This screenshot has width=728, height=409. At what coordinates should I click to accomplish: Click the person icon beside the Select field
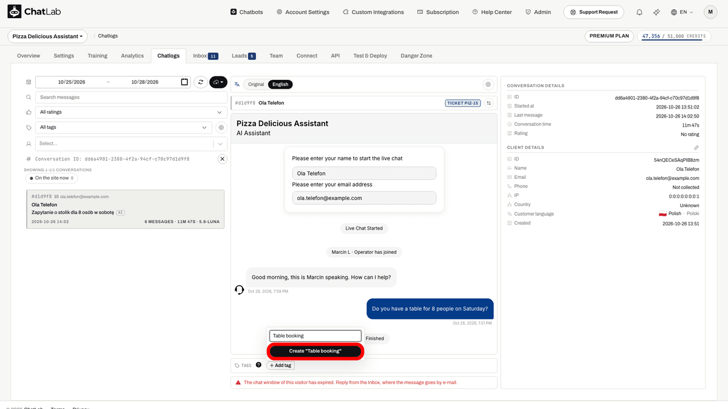coord(29,144)
